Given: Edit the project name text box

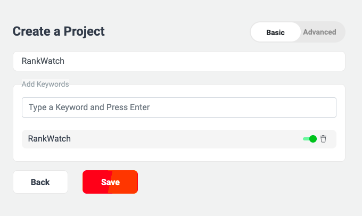Looking at the screenshot, I should pos(179,61).
